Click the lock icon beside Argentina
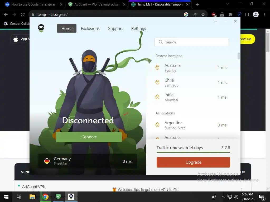 point(157,125)
